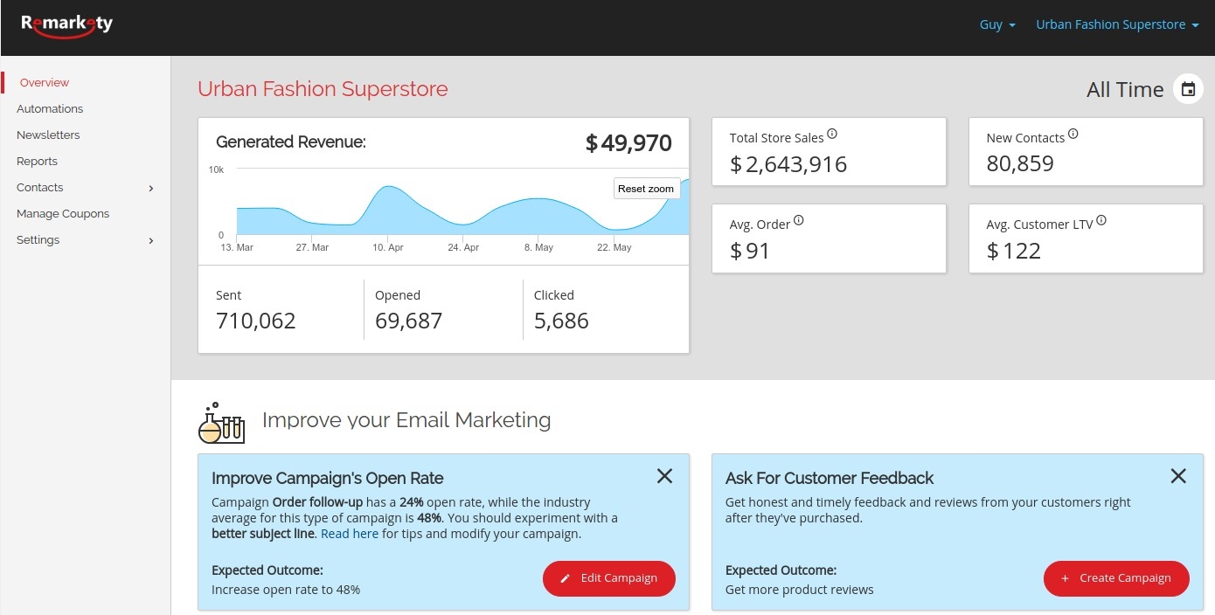The width and height of the screenshot is (1215, 615).
Task: Click the plus icon on Create Campaign
Action: (x=1065, y=577)
